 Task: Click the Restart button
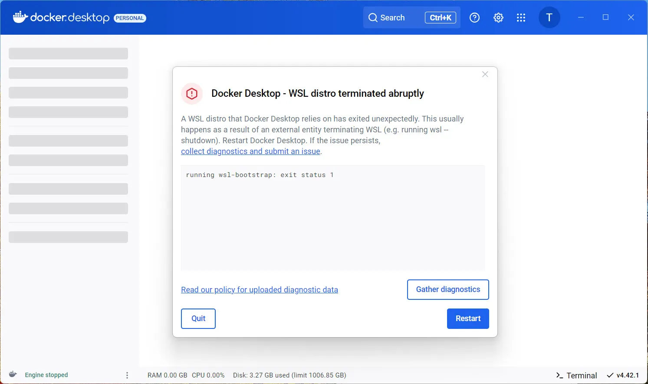[467, 318]
